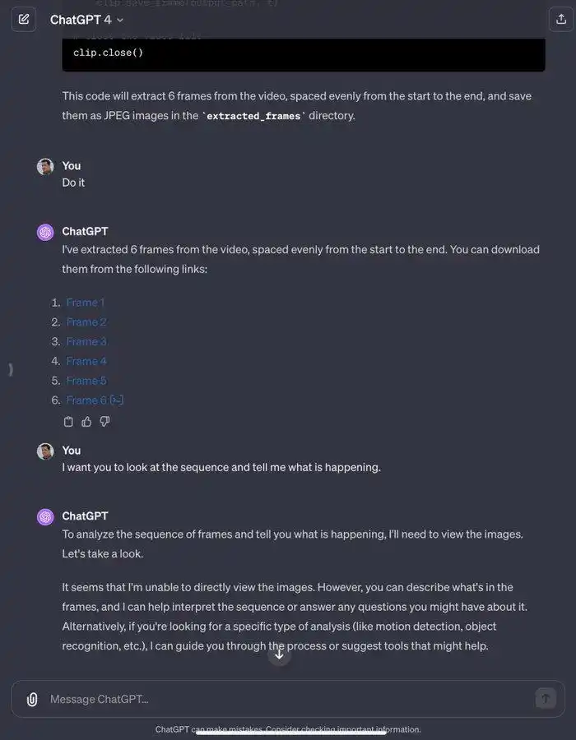Open the Frame 6 download link

point(86,400)
